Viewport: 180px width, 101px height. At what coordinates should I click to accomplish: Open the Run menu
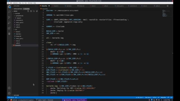(26, 3)
